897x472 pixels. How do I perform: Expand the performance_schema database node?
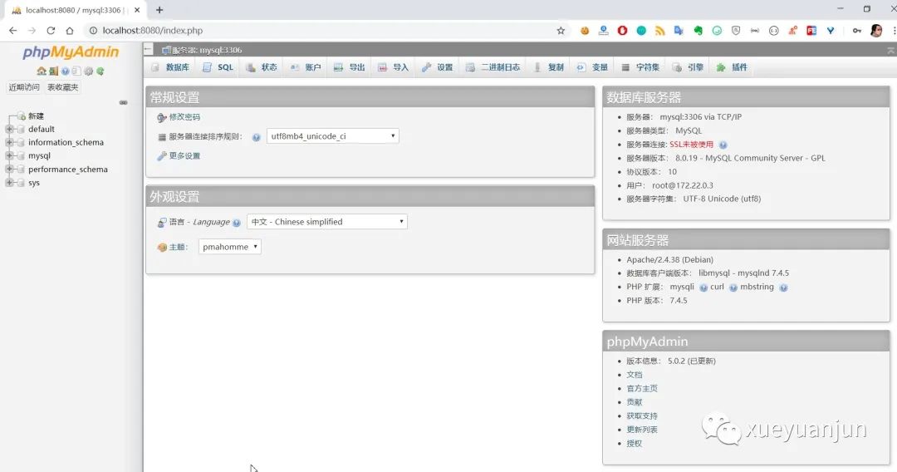pyautogui.click(x=9, y=170)
